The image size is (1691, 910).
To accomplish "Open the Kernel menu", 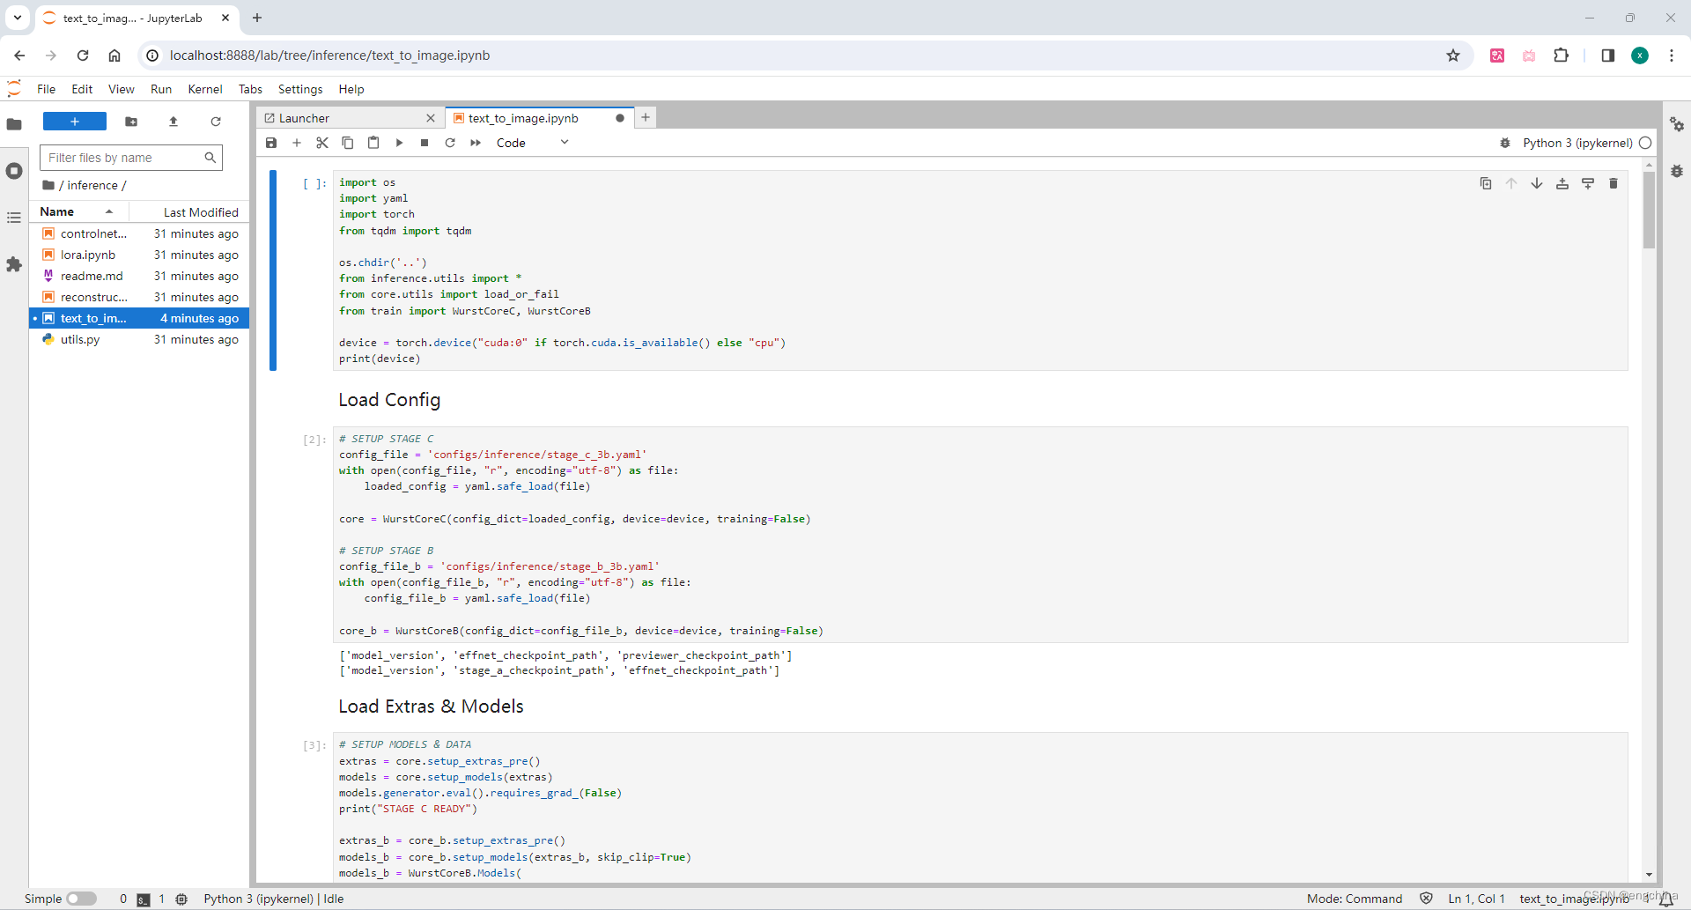I will [x=205, y=89].
